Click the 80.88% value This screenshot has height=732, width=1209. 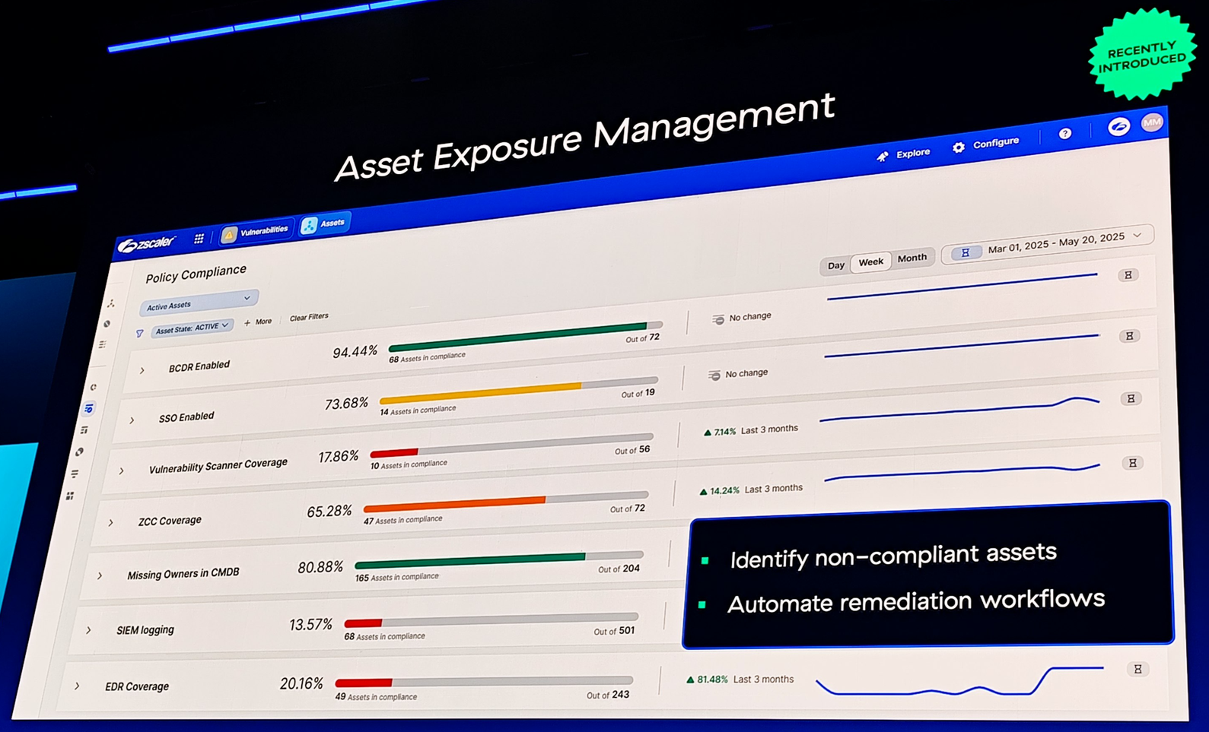[320, 568]
